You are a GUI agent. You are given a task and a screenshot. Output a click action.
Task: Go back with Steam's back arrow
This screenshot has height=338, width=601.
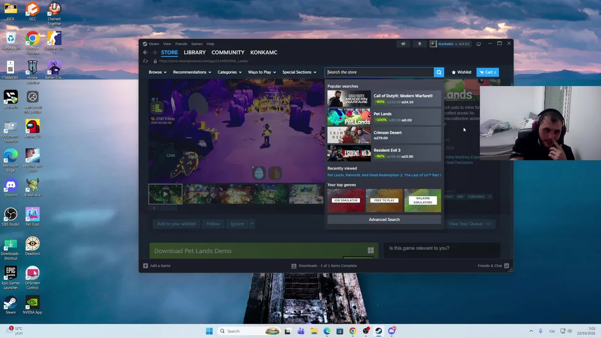click(146, 53)
